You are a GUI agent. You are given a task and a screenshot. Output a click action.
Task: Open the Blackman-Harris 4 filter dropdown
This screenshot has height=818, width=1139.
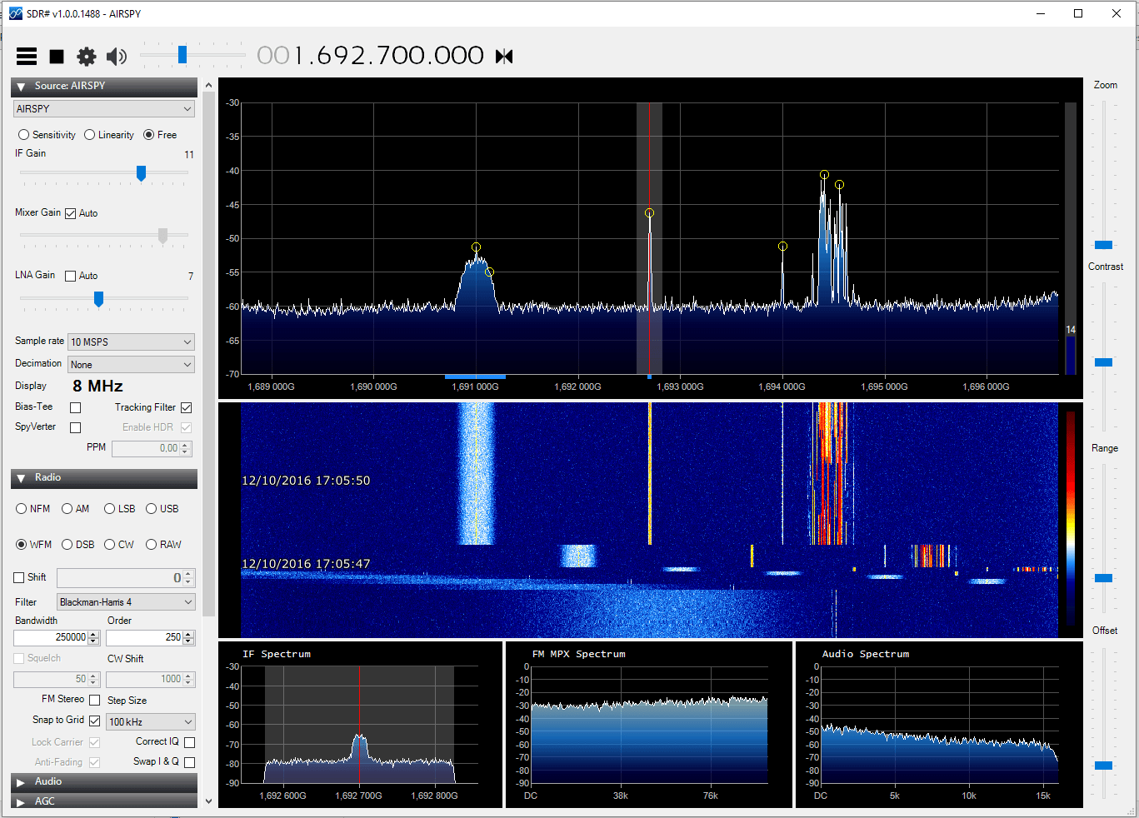tap(126, 601)
